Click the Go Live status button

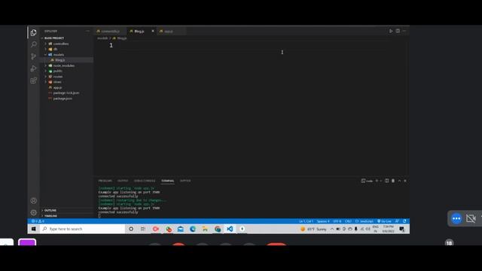[x=384, y=221]
